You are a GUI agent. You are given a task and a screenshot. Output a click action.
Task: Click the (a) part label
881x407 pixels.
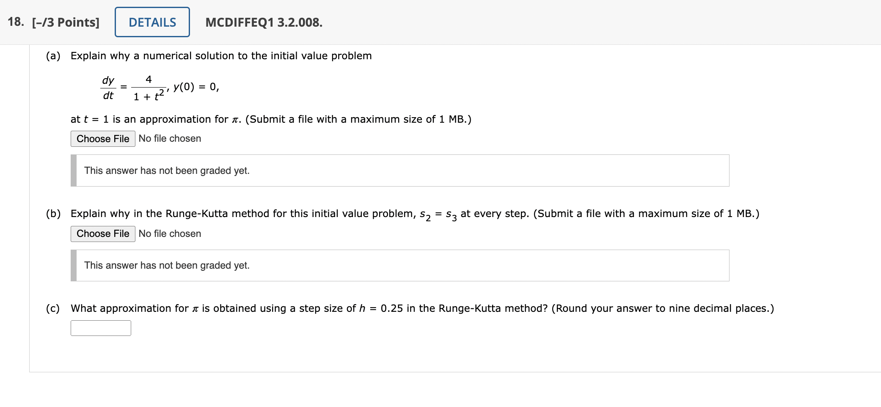pos(53,56)
